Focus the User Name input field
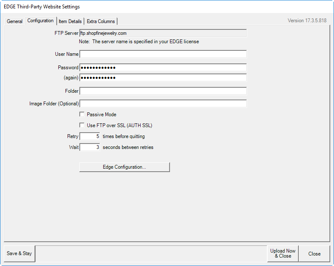The height and width of the screenshot is (266, 334). pos(163,54)
